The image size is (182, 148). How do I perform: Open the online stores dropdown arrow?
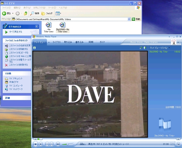pos(178,42)
